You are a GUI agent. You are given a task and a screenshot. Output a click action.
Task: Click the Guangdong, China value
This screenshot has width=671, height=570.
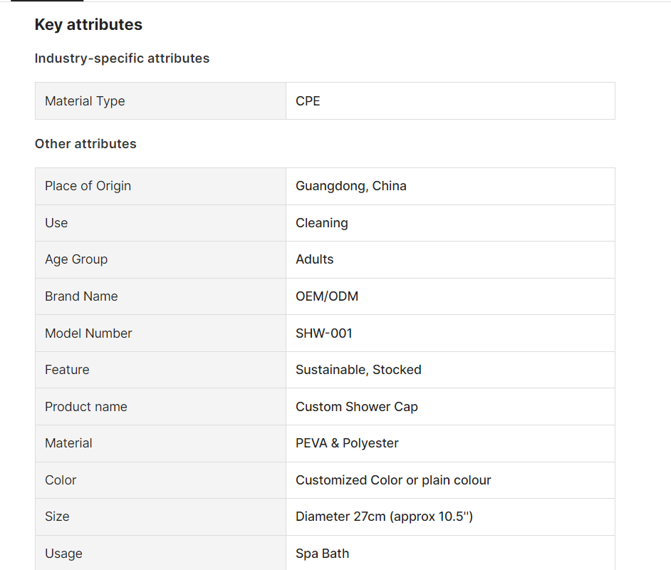click(x=351, y=186)
